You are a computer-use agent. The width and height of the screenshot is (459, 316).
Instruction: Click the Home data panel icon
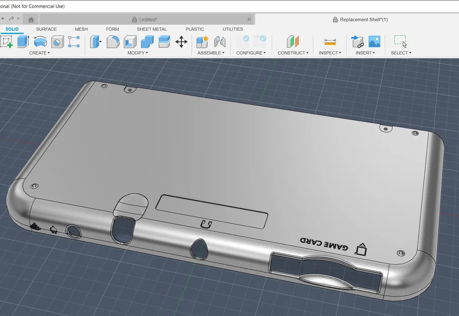click(x=31, y=20)
